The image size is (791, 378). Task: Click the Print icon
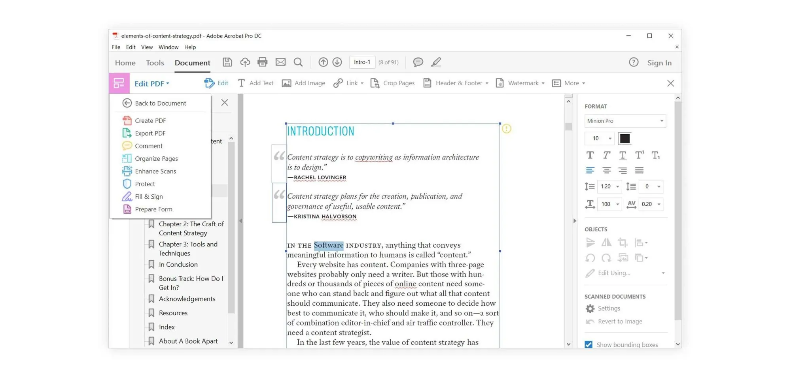[x=263, y=62]
